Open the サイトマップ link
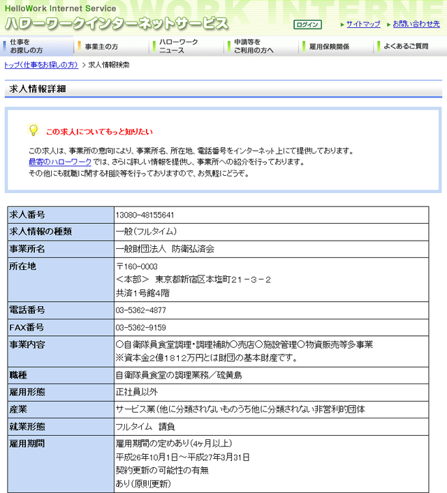This screenshot has width=447, height=493. pos(363,24)
